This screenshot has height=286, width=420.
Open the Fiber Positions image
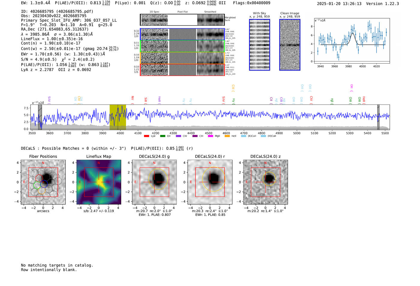tap(43, 182)
